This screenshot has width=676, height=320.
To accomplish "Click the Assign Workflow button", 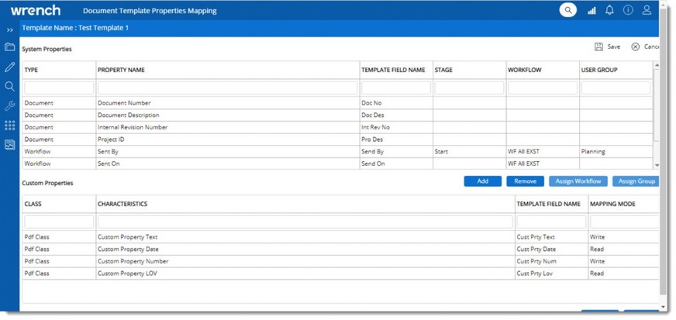I will click(x=578, y=181).
